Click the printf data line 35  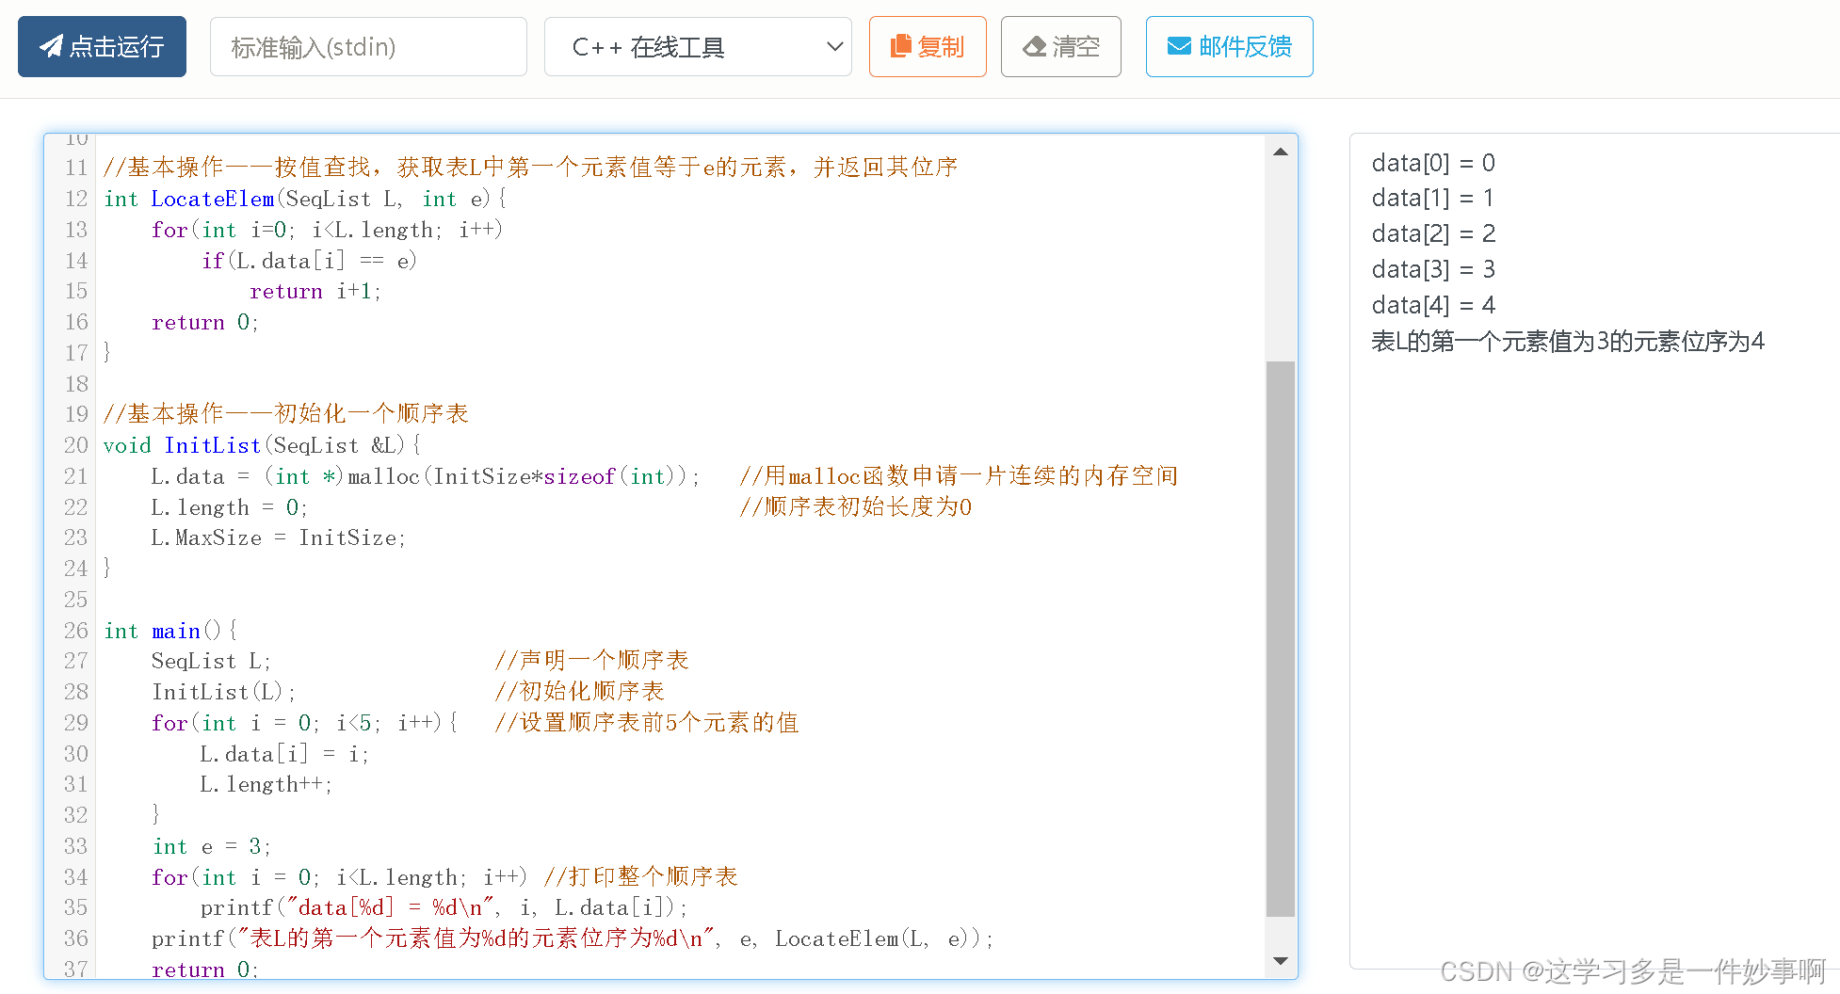tap(444, 907)
